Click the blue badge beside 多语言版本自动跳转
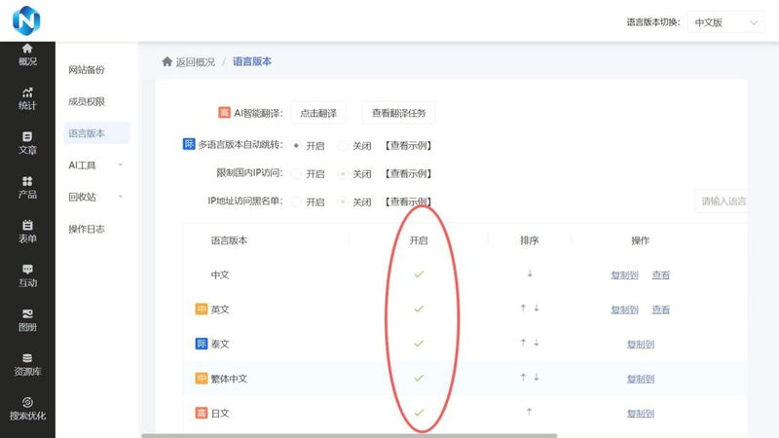The width and height of the screenshot is (779, 438). point(189,144)
